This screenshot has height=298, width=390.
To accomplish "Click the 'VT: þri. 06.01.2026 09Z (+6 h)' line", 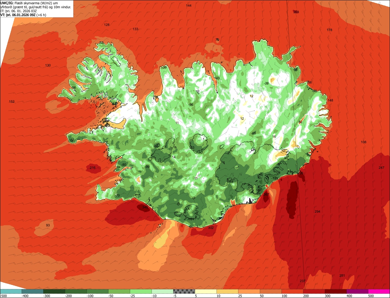I will [23, 15].
